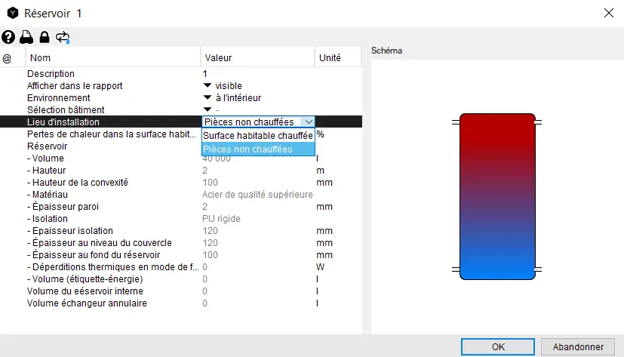Click the Valeur column header

pyautogui.click(x=257, y=58)
